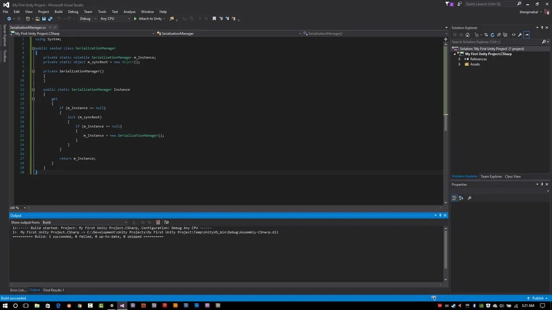Click the Search Solution Explorer field
This screenshot has width=552, height=310.
coord(496,42)
